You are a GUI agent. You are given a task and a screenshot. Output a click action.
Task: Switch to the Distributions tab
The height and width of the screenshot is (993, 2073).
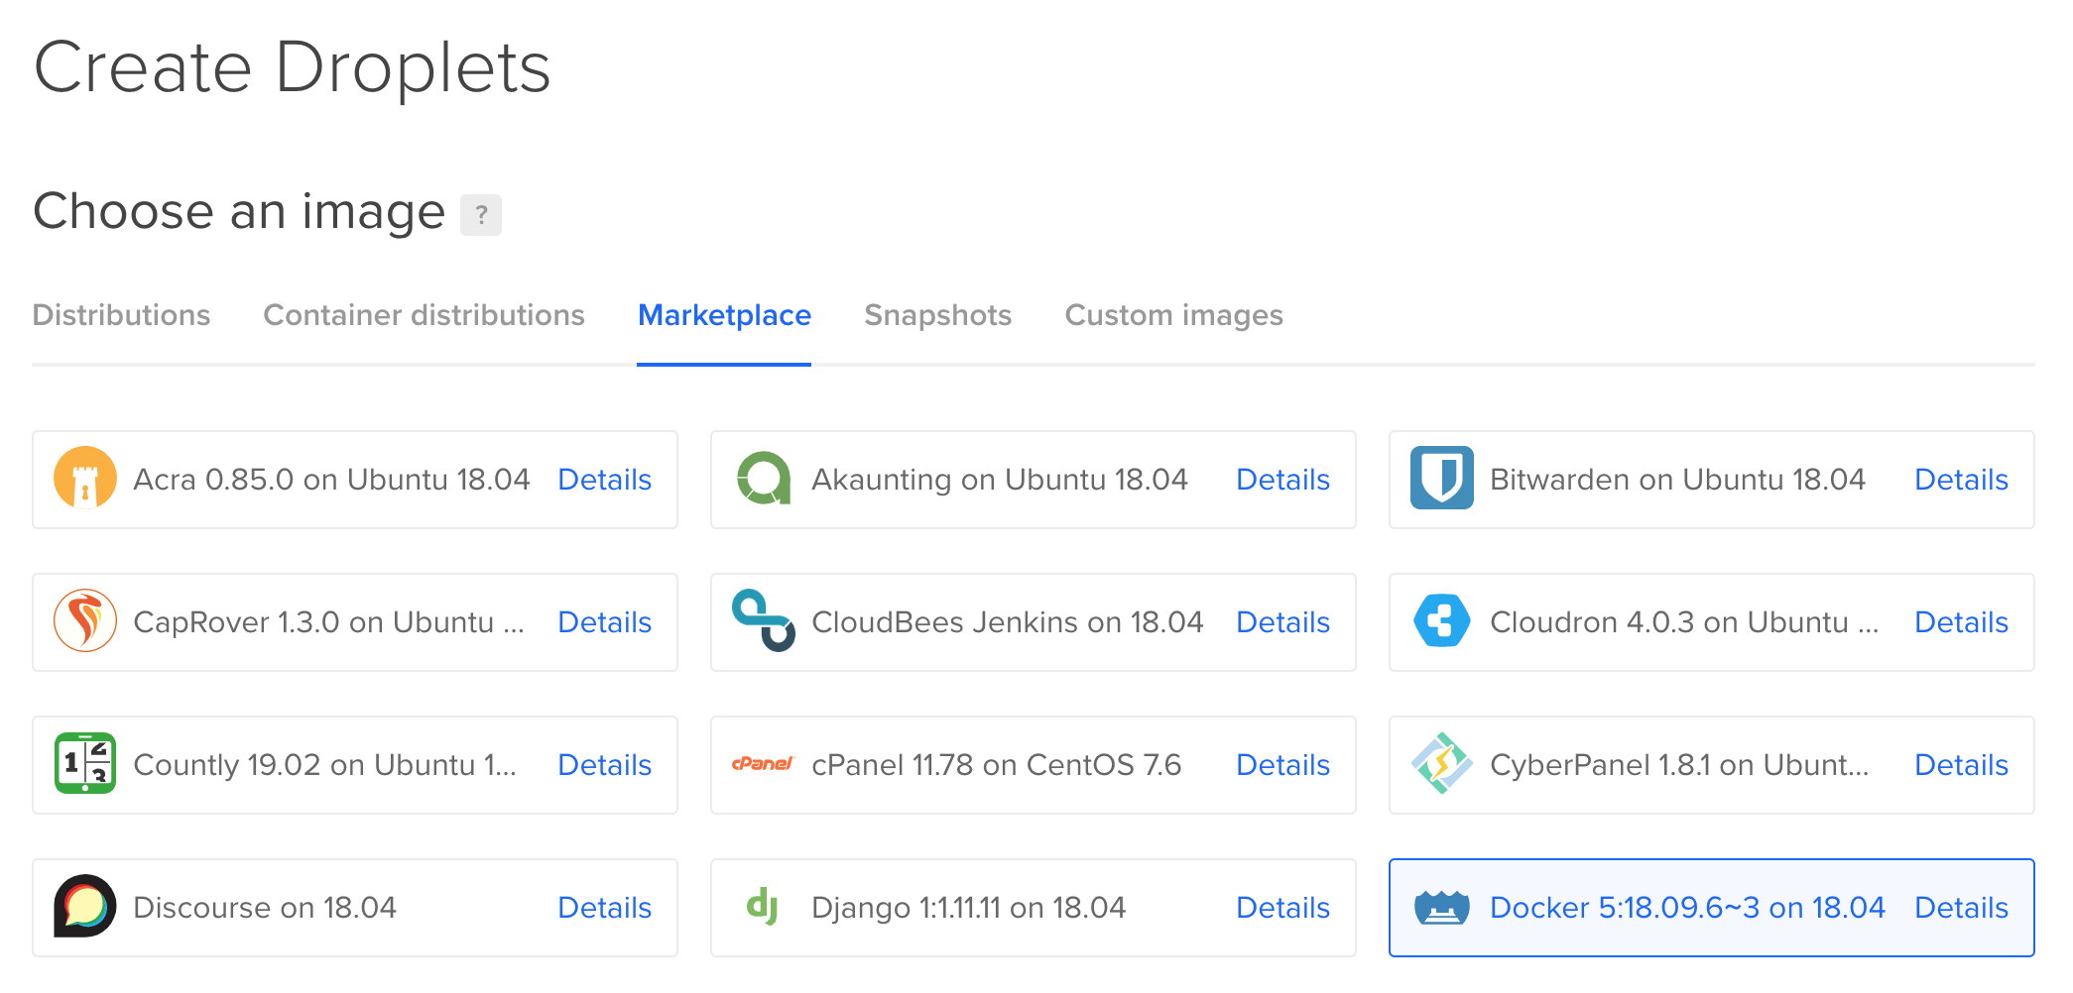pos(121,315)
